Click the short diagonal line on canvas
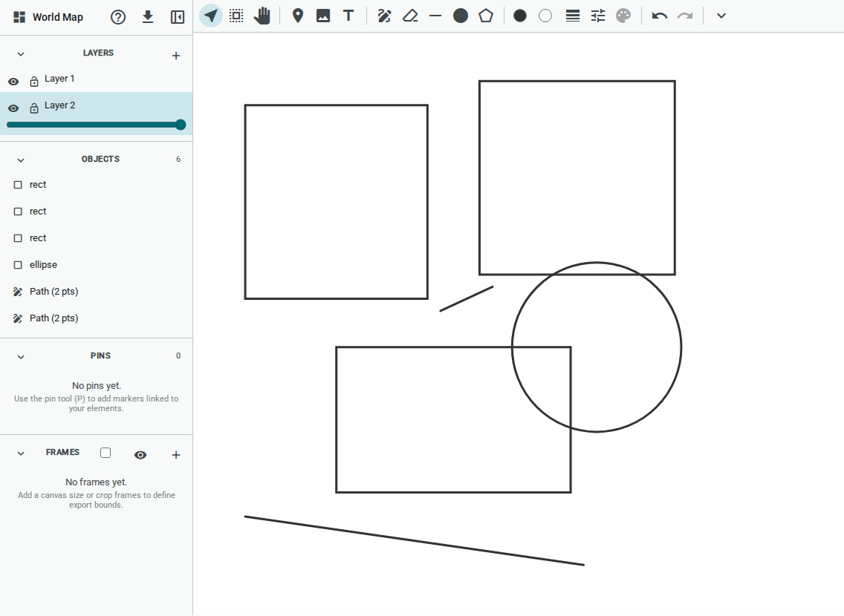The height and width of the screenshot is (616, 844). (467, 299)
